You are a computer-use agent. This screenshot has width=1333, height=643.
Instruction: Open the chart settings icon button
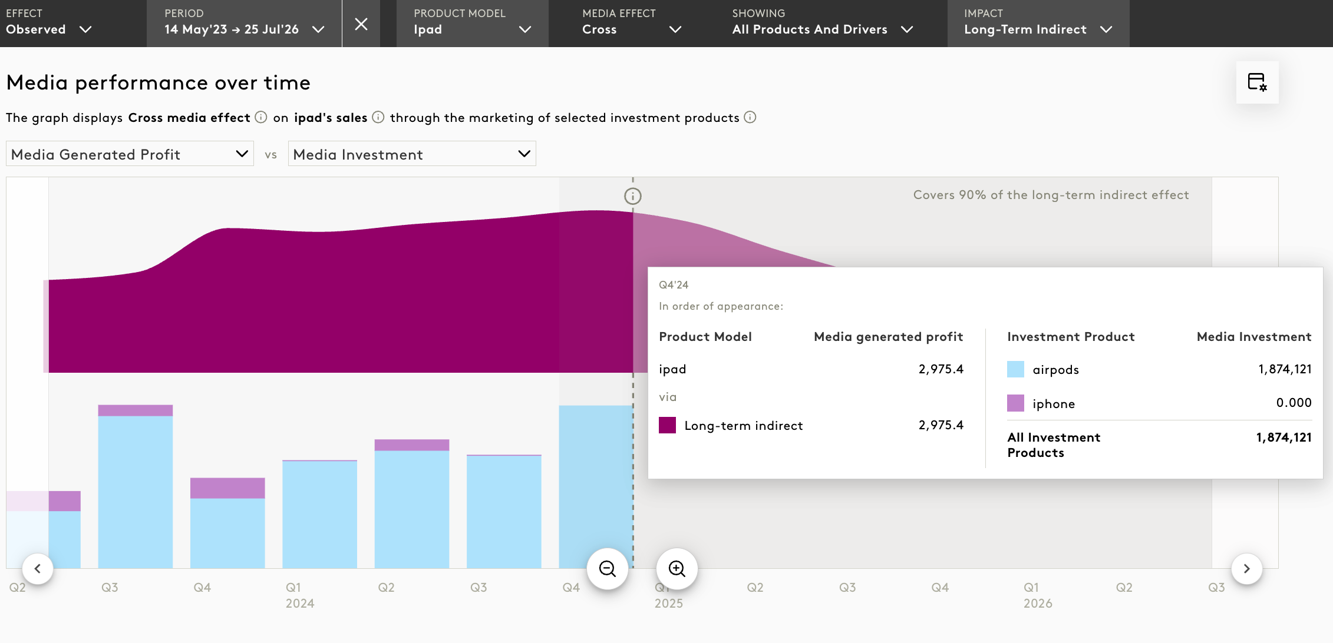point(1257,82)
